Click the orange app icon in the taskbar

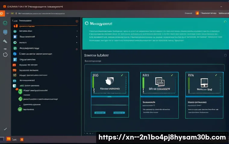pyautogui.click(x=8, y=139)
